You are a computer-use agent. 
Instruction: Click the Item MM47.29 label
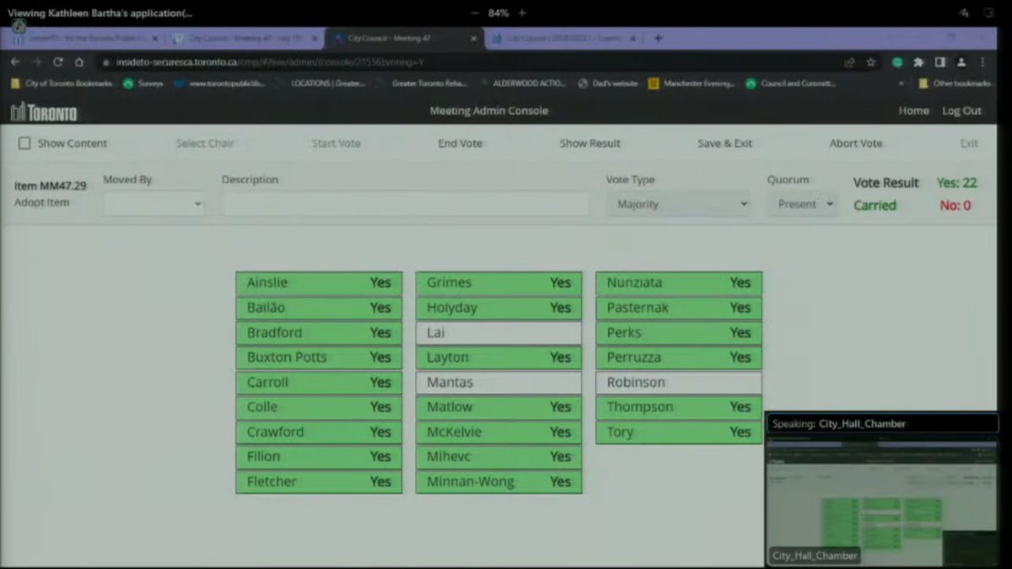coord(51,186)
